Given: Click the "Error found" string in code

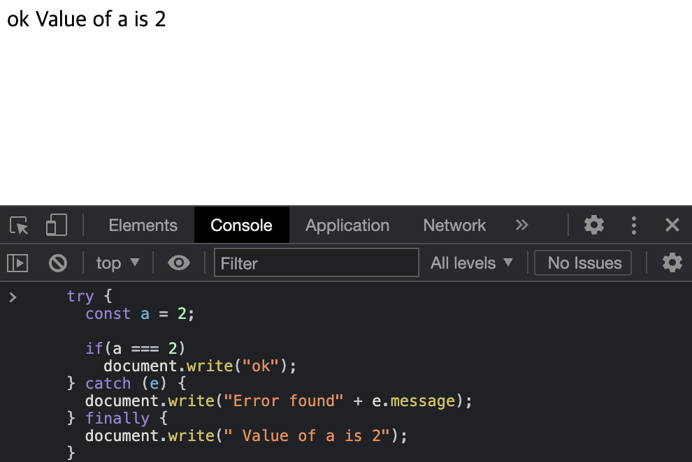Looking at the screenshot, I should (283, 401).
